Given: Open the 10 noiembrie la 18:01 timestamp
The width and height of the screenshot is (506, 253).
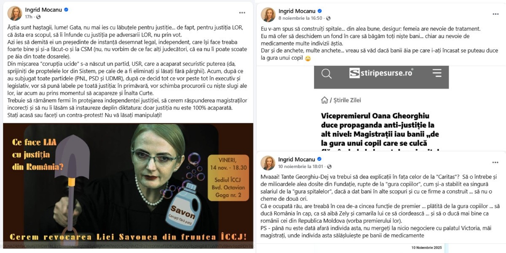Looking at the screenshot, I should 300,167.
